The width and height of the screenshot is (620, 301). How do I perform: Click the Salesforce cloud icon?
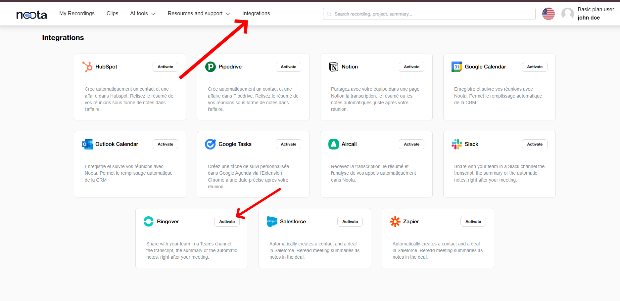pos(272,222)
